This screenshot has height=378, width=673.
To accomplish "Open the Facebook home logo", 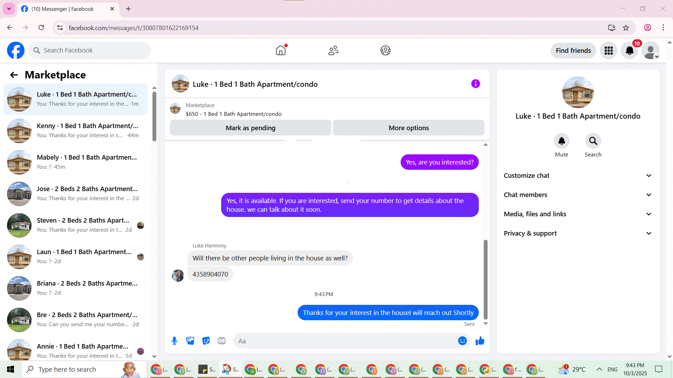I will click(x=16, y=50).
